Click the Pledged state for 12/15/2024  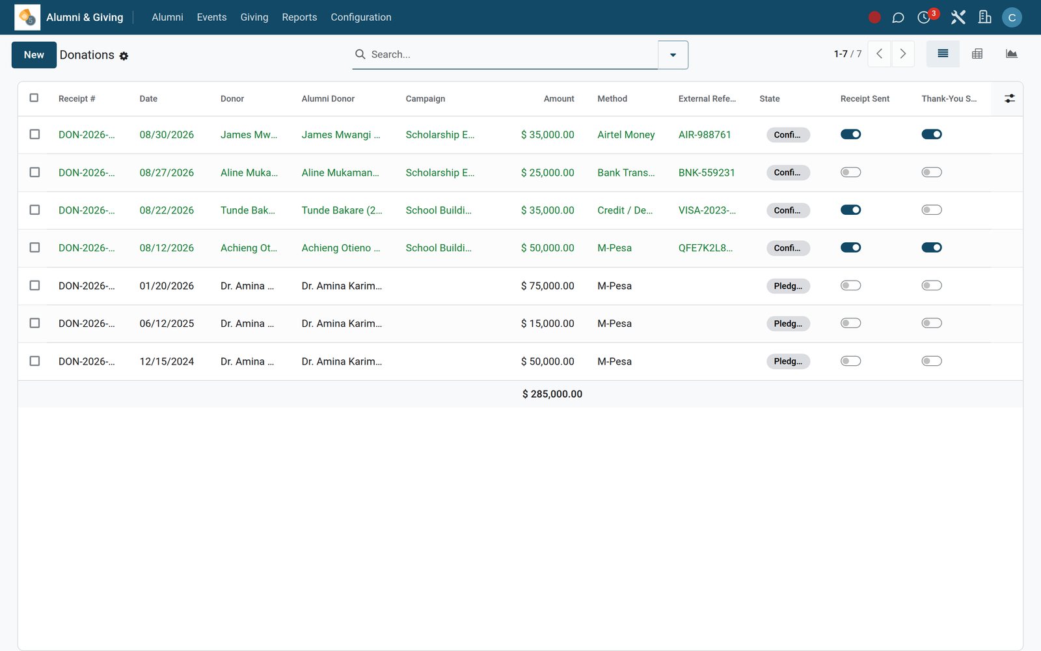[788, 361]
